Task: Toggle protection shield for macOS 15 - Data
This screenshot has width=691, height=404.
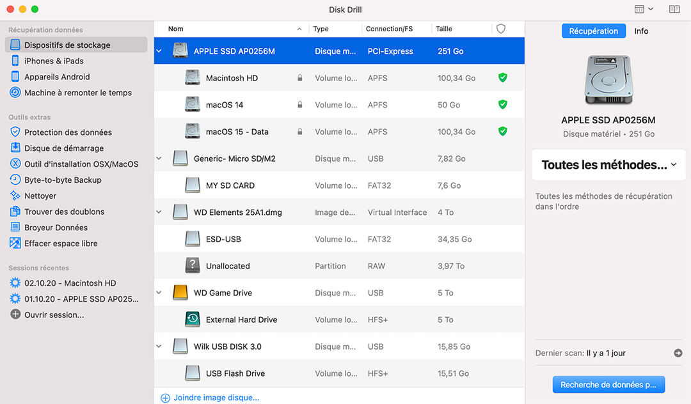Action: point(502,131)
